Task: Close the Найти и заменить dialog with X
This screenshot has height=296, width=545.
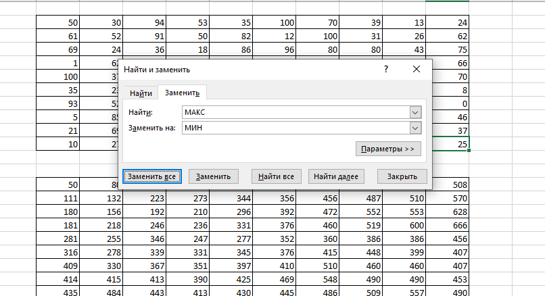Action: pos(417,69)
